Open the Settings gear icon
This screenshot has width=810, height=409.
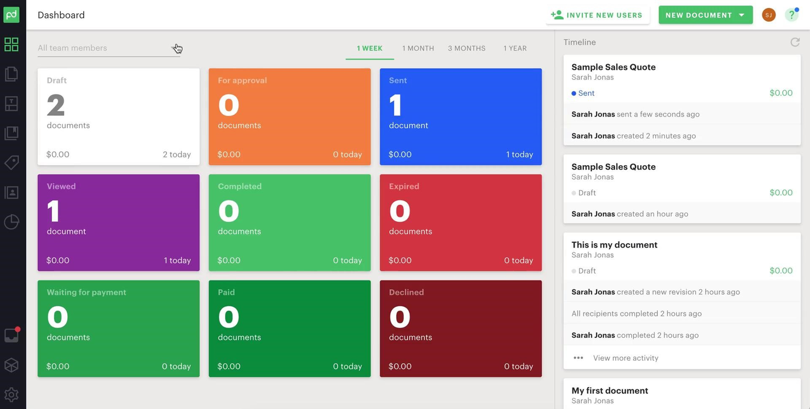click(x=11, y=394)
